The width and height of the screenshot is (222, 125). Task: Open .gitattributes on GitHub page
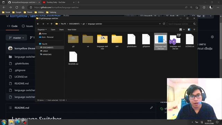tap(22, 64)
